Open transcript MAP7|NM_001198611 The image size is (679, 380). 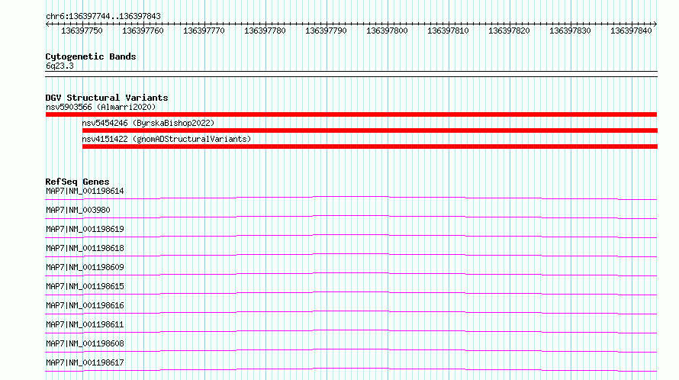pyautogui.click(x=85, y=324)
